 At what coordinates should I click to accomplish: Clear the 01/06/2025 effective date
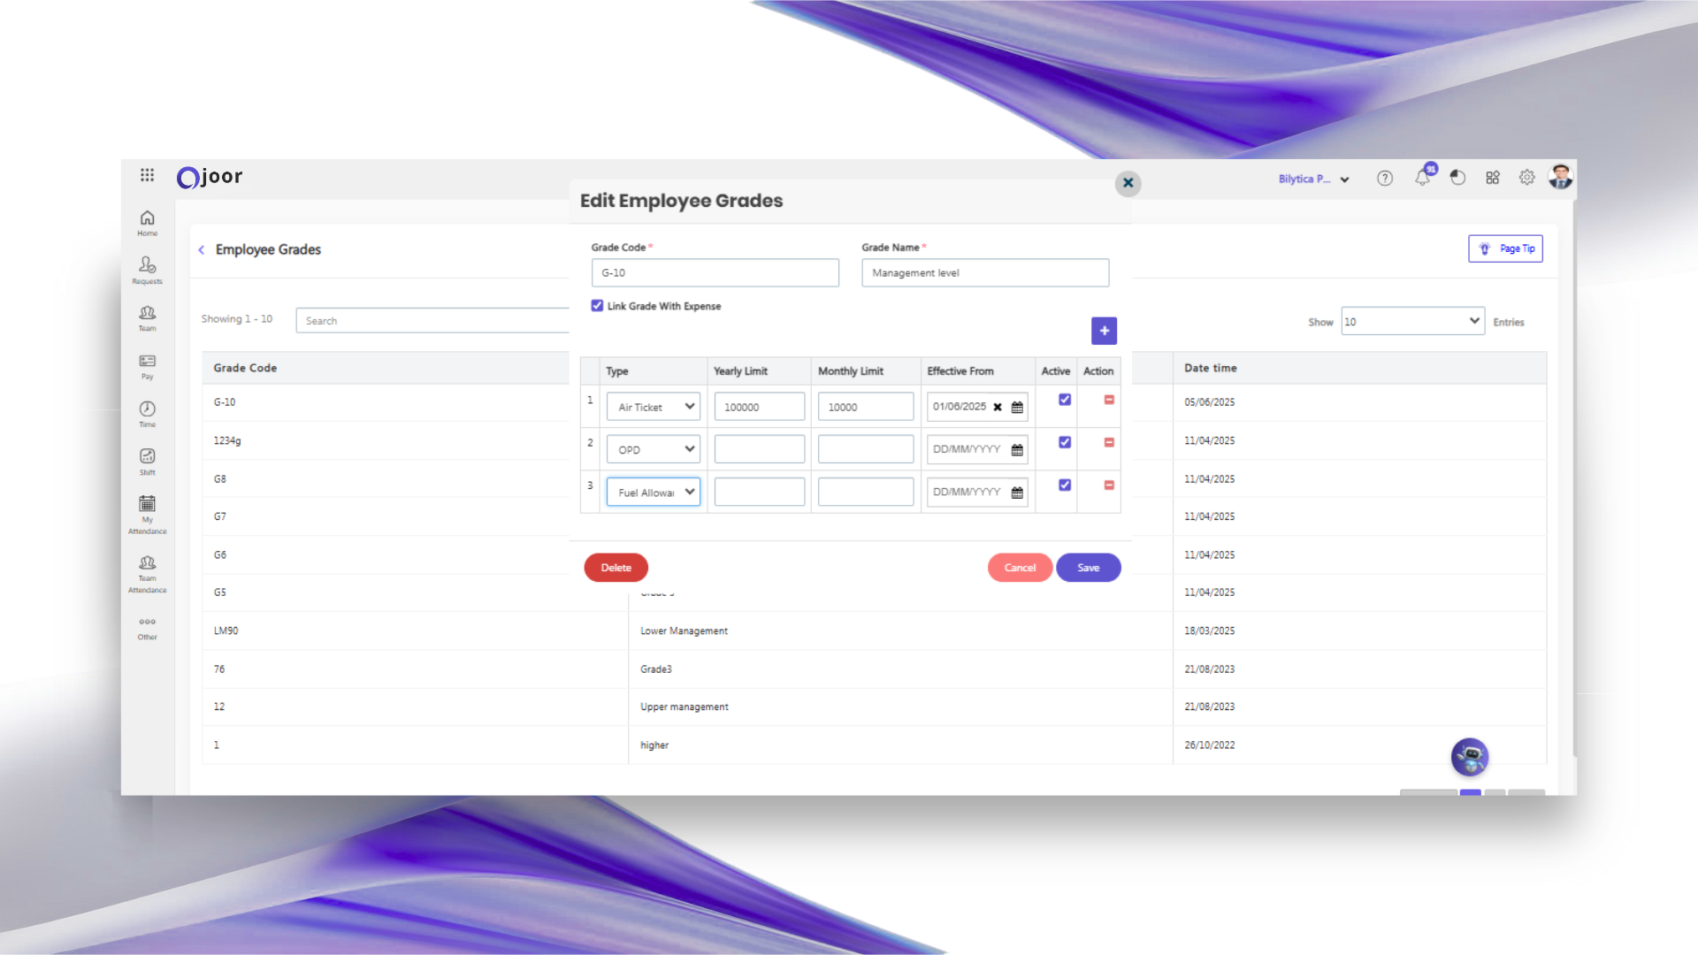click(x=998, y=408)
